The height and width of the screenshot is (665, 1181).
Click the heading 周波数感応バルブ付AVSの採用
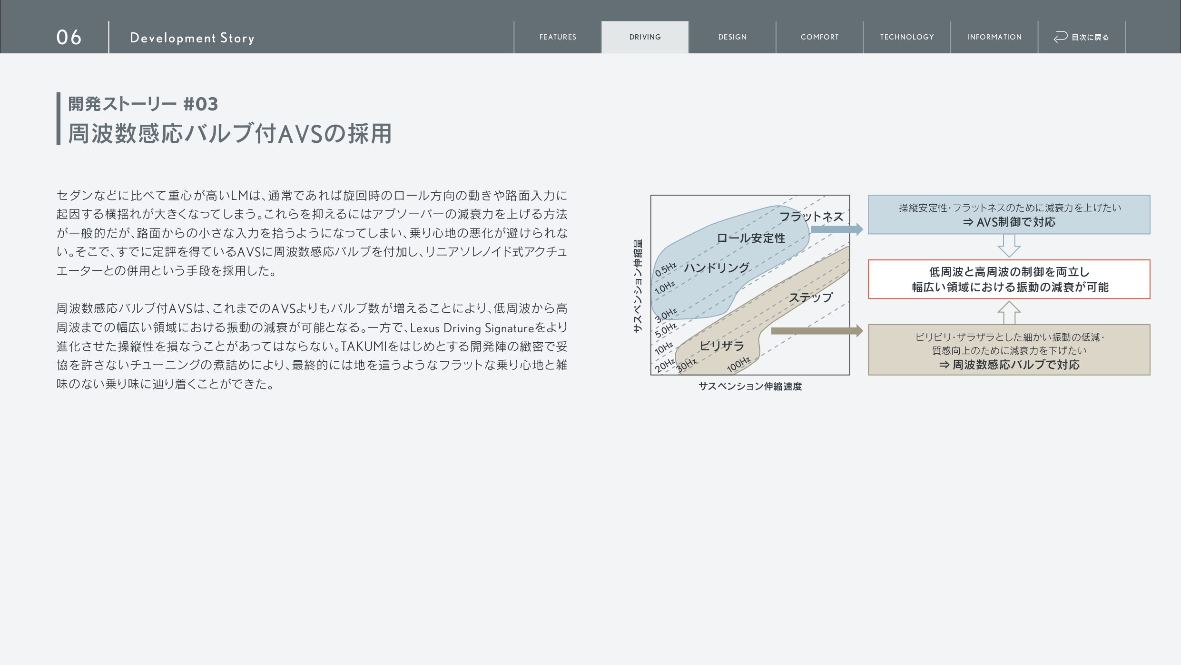point(230,133)
